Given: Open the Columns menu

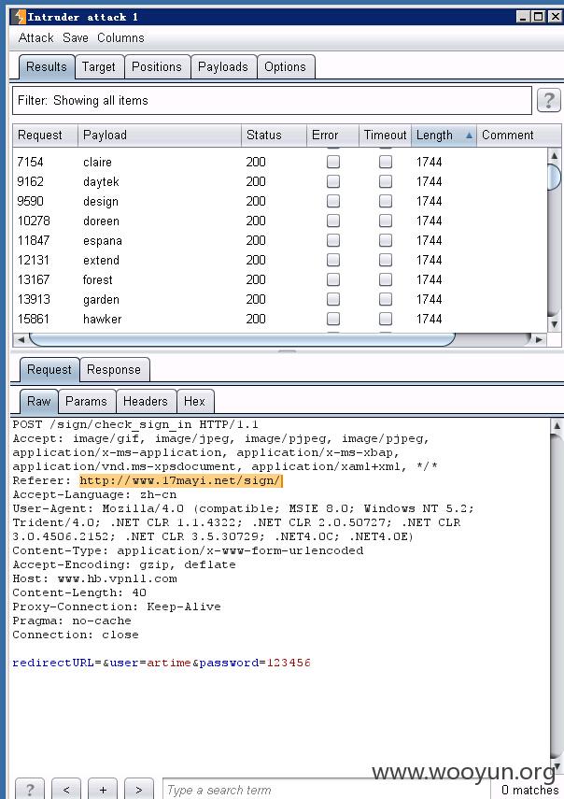Looking at the screenshot, I should pos(120,37).
